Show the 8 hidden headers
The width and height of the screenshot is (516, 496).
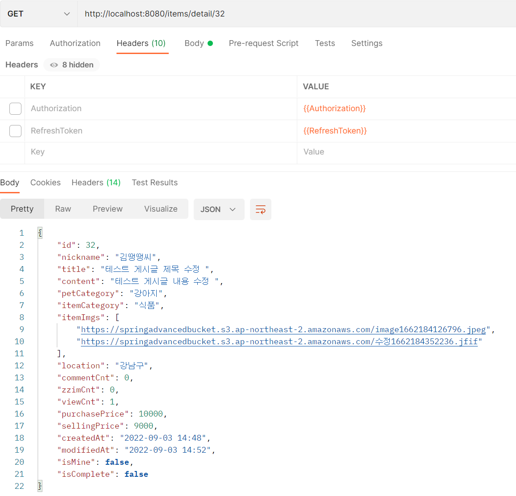pos(72,65)
